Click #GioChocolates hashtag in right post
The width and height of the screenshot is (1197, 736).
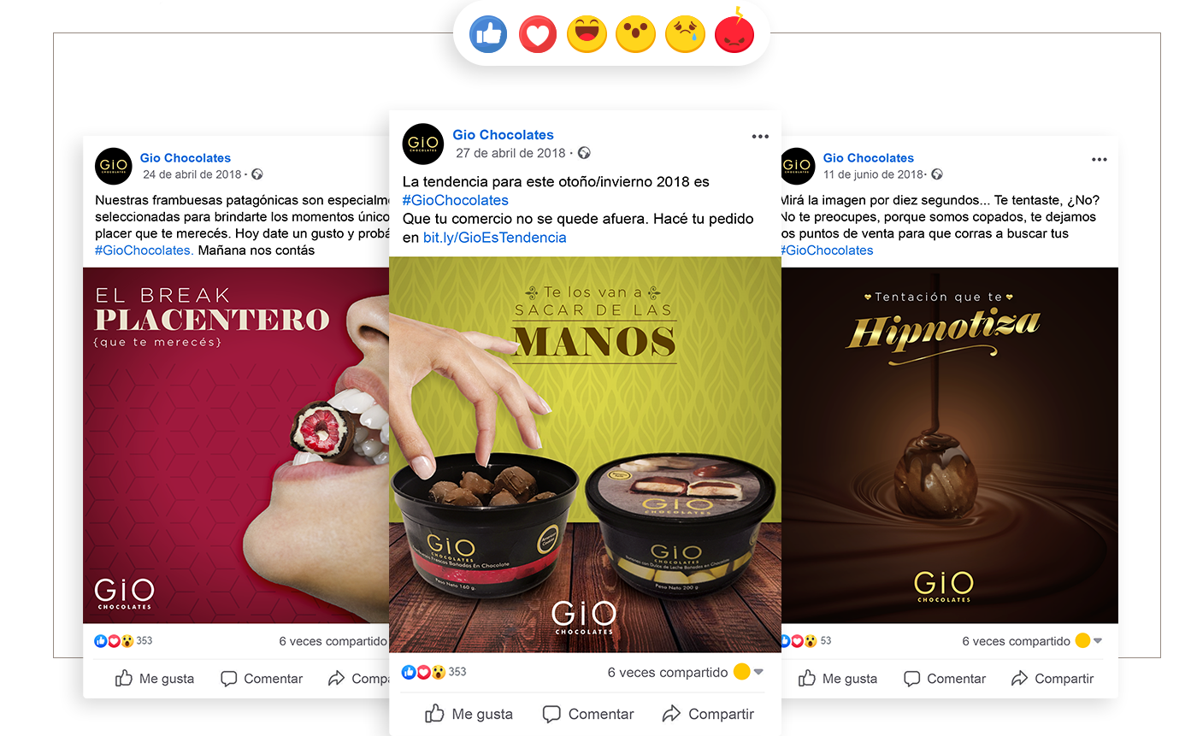[x=827, y=250]
